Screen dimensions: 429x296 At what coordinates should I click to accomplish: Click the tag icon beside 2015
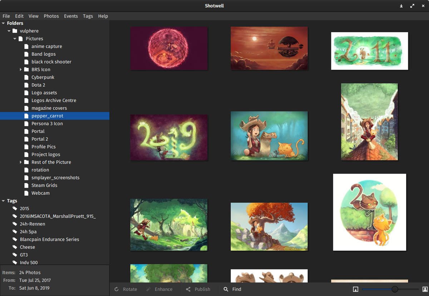[x=15, y=209]
